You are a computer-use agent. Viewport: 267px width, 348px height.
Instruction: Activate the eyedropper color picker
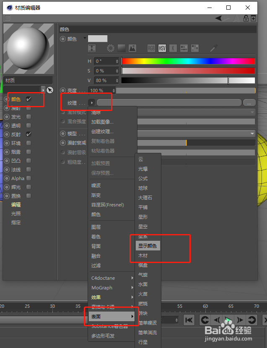click(x=214, y=48)
